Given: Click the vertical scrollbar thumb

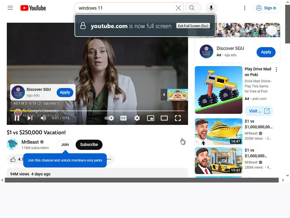Looking at the screenshot, I should 287,24.
